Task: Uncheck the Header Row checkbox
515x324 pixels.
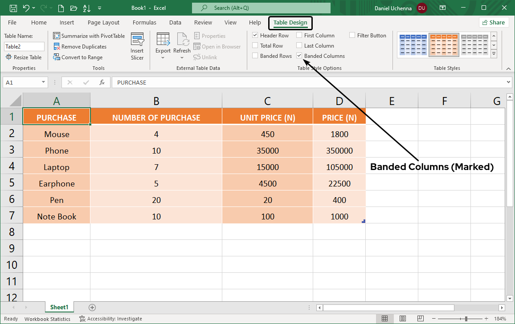Action: (x=255, y=35)
